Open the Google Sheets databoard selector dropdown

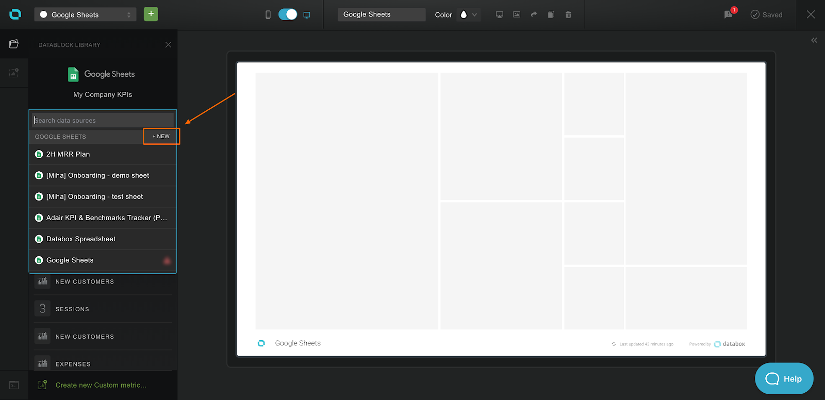(x=85, y=14)
